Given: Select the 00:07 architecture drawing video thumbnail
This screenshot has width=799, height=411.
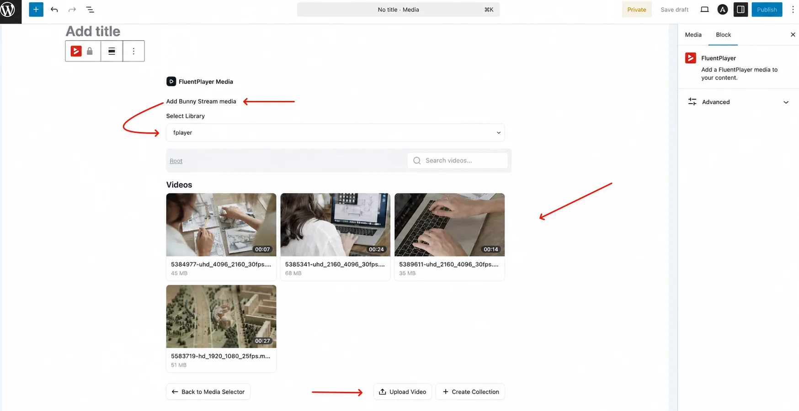Looking at the screenshot, I should pos(221,225).
